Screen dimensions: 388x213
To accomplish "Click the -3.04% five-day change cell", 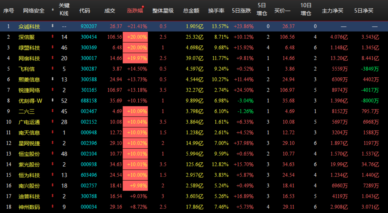I will click(245, 101).
